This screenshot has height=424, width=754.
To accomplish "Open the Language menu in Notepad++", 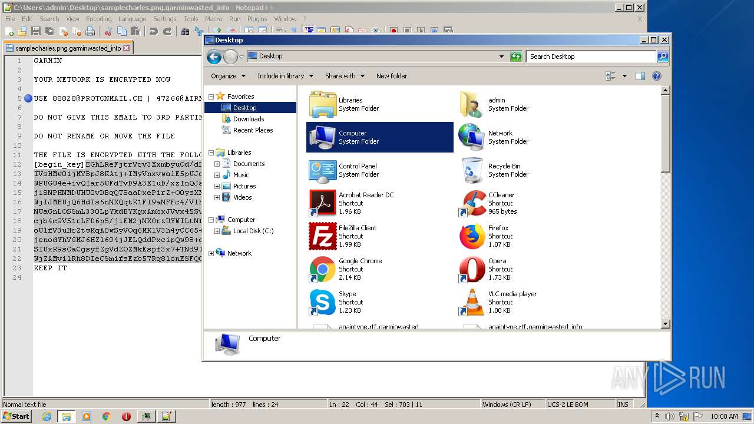I will click(x=132, y=19).
